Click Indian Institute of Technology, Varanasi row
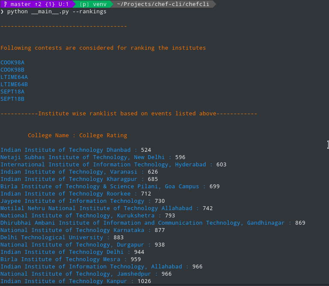Screen dimensions: 329x286 click(79, 172)
